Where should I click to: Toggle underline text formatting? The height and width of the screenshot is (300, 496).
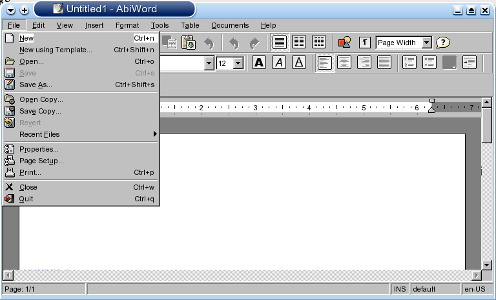(299, 63)
